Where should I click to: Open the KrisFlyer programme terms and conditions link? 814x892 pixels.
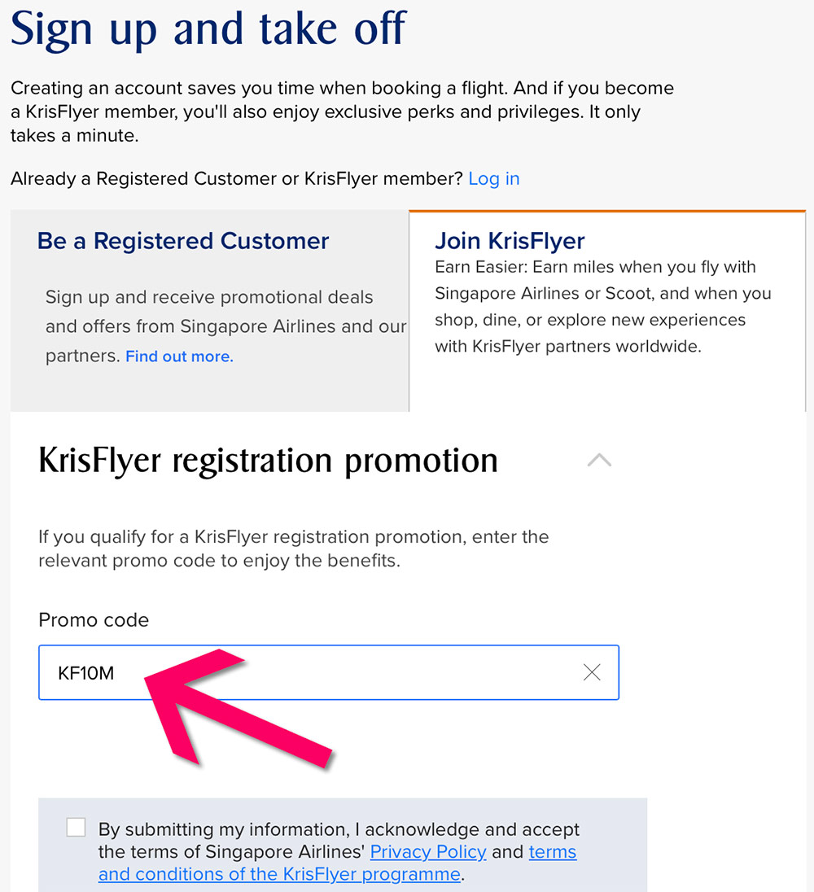click(280, 874)
